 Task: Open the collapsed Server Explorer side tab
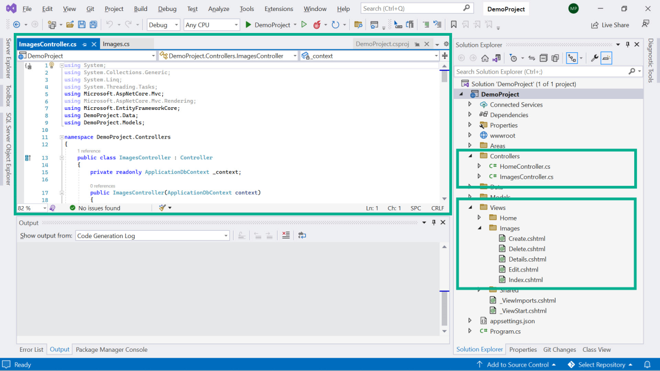coord(8,58)
